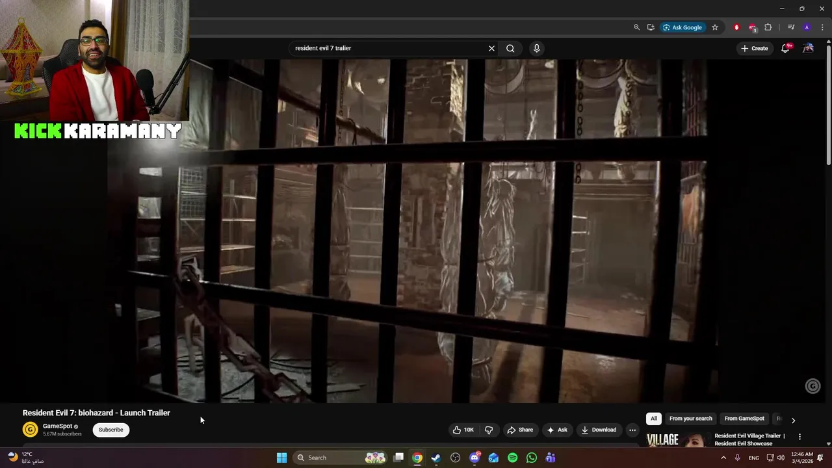This screenshot has height=468, width=832.
Task: Open Outlook from the taskbar
Action: coord(493,458)
